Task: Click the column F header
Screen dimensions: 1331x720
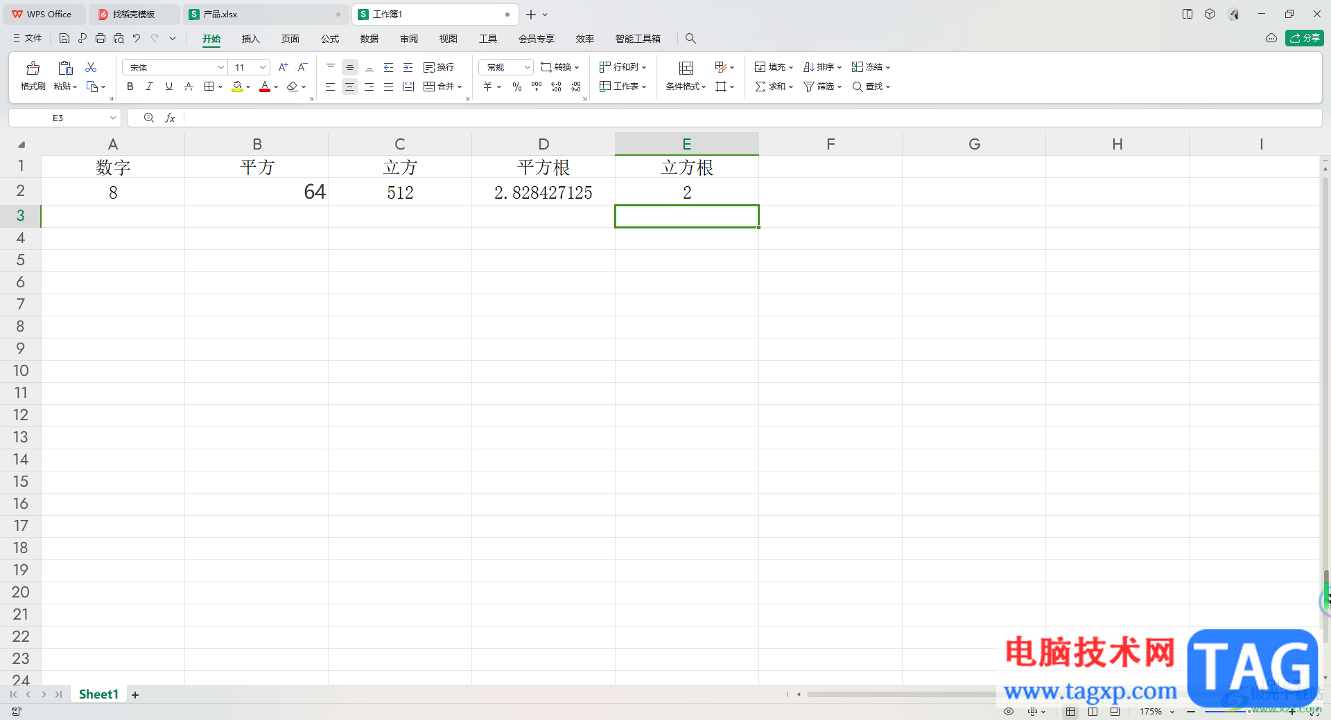Action: coord(830,144)
